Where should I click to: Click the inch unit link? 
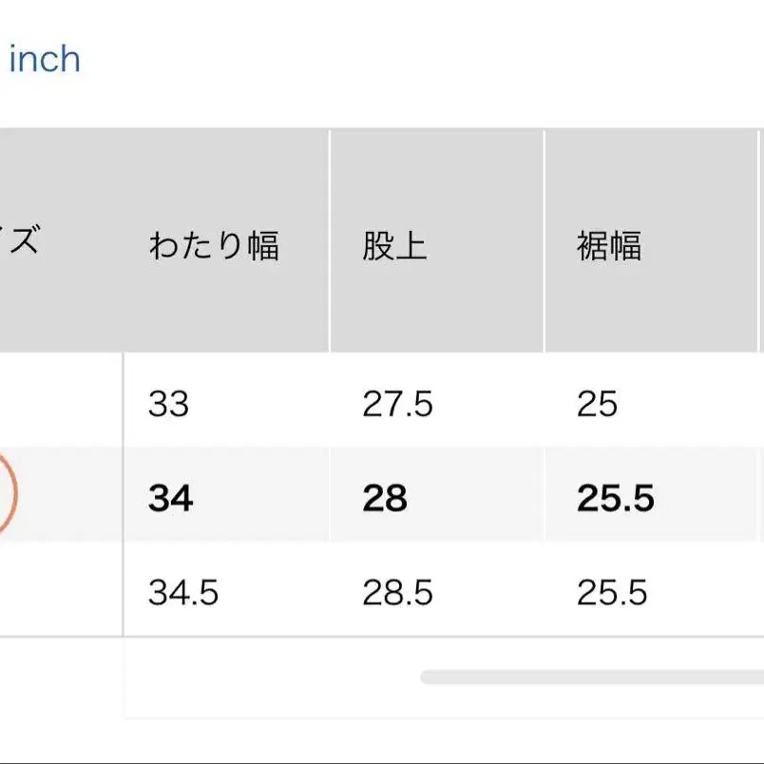pyautogui.click(x=44, y=60)
